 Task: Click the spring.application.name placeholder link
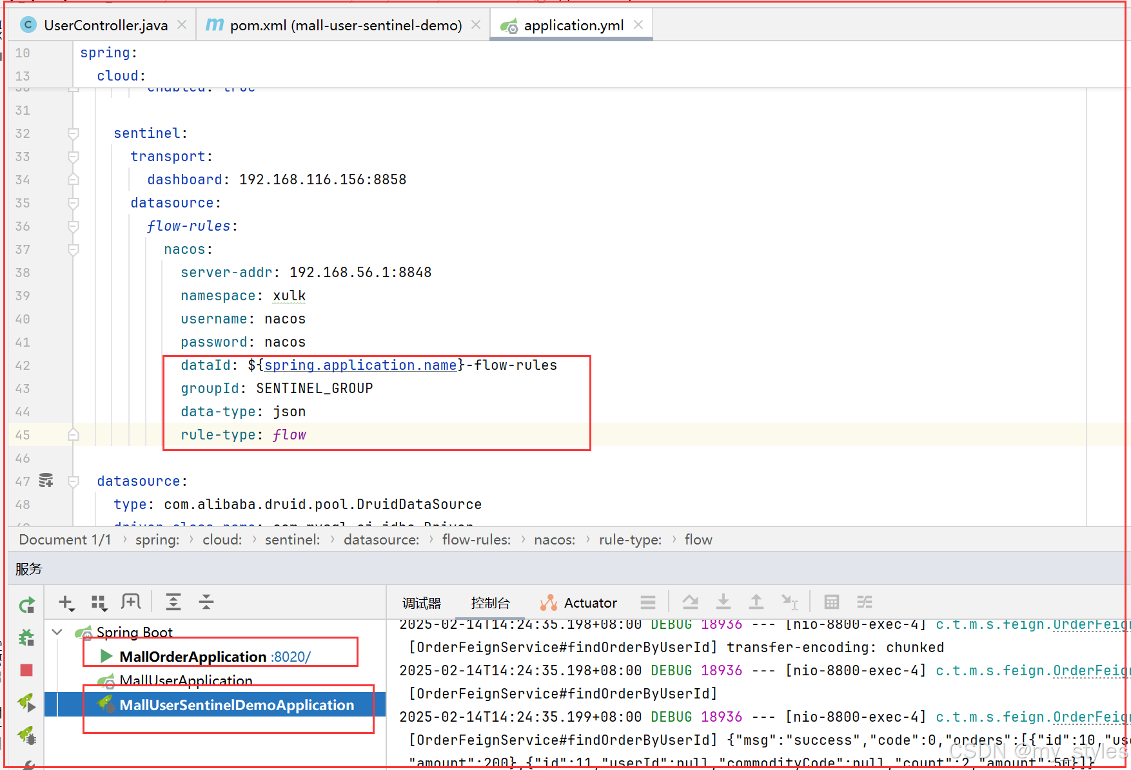[x=360, y=365]
